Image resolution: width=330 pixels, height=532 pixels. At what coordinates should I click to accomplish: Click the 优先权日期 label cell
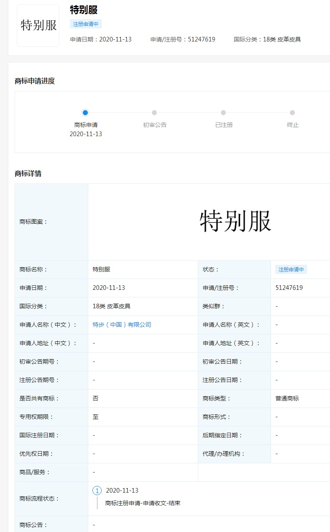pyautogui.click(x=51, y=454)
